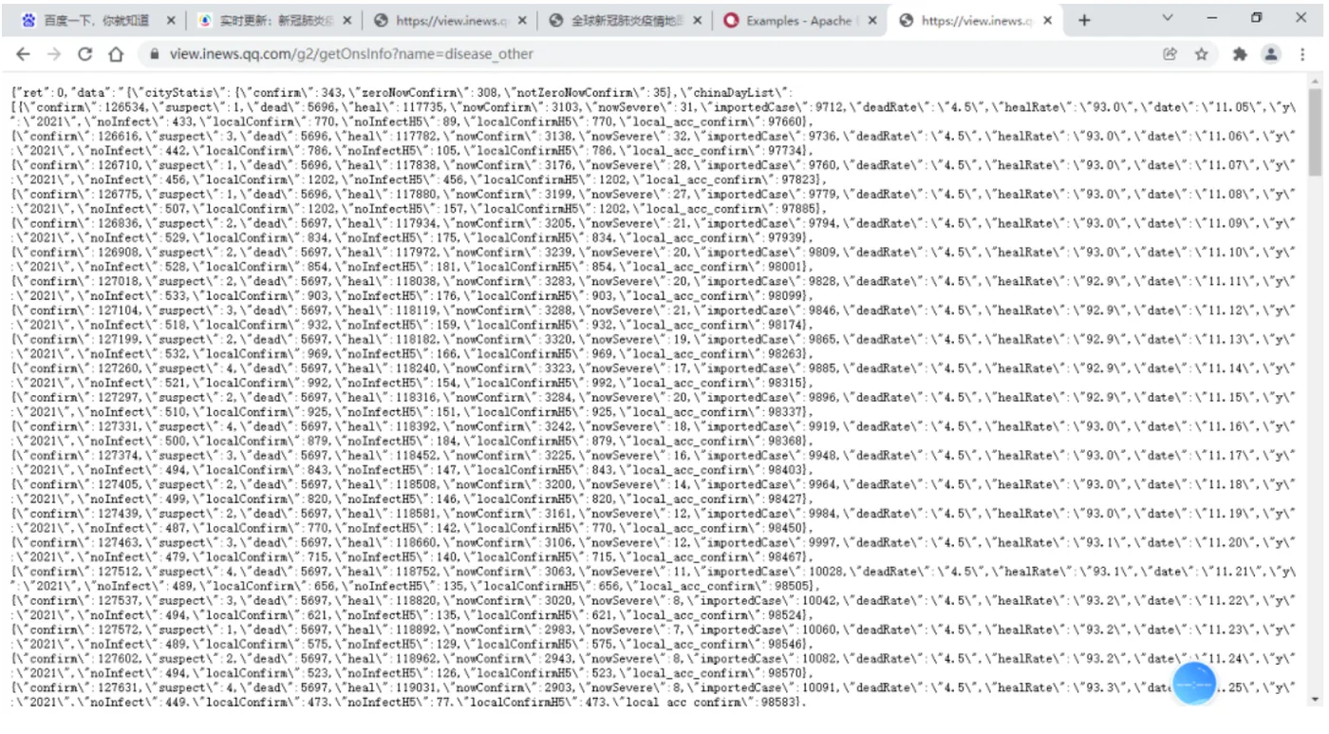1329x734 pixels.
Task: Click the scrollbar up arrow
Action: [x=1315, y=82]
